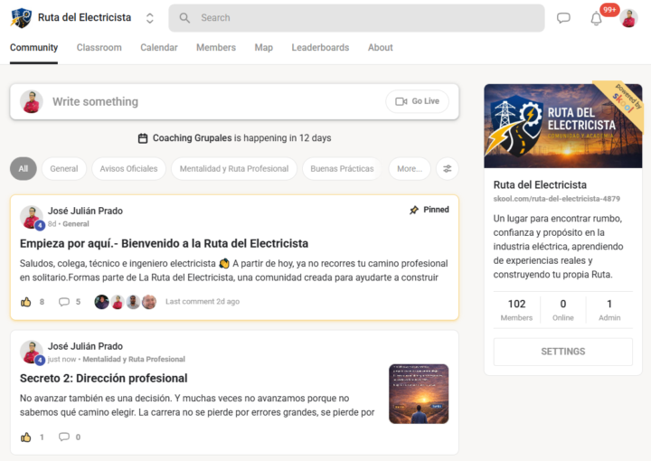The width and height of the screenshot is (651, 461).
Task: Switch to the Classroom tab
Action: [x=99, y=47]
